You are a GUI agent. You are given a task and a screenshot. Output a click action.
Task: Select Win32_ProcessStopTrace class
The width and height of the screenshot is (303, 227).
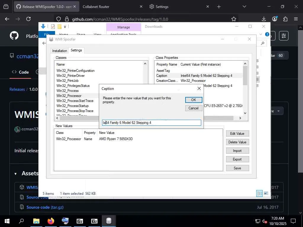pyautogui.click(x=75, y=111)
